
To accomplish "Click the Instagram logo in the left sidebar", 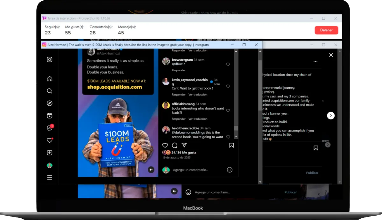I will click(x=50, y=60).
